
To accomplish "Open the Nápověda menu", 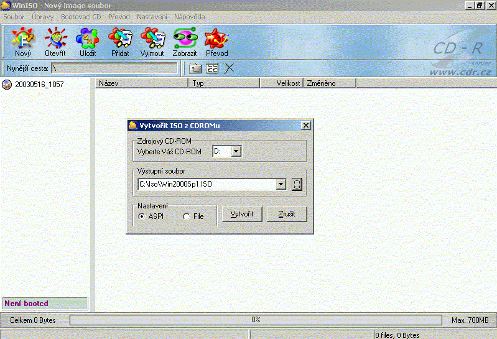I will 189,17.
